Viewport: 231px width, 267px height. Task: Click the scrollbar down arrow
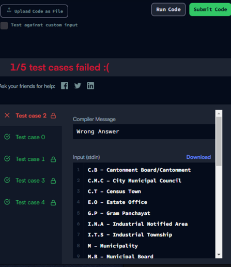[219, 255]
